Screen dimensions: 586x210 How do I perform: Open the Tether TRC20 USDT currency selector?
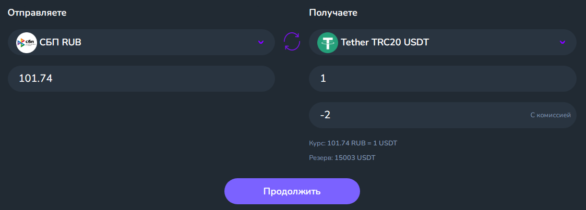click(443, 42)
